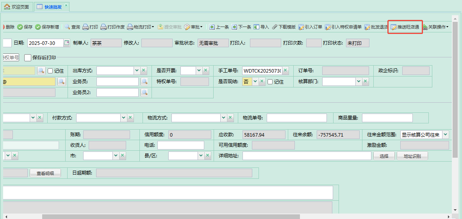Expand the 出库方式 dropdown

tap(137, 71)
